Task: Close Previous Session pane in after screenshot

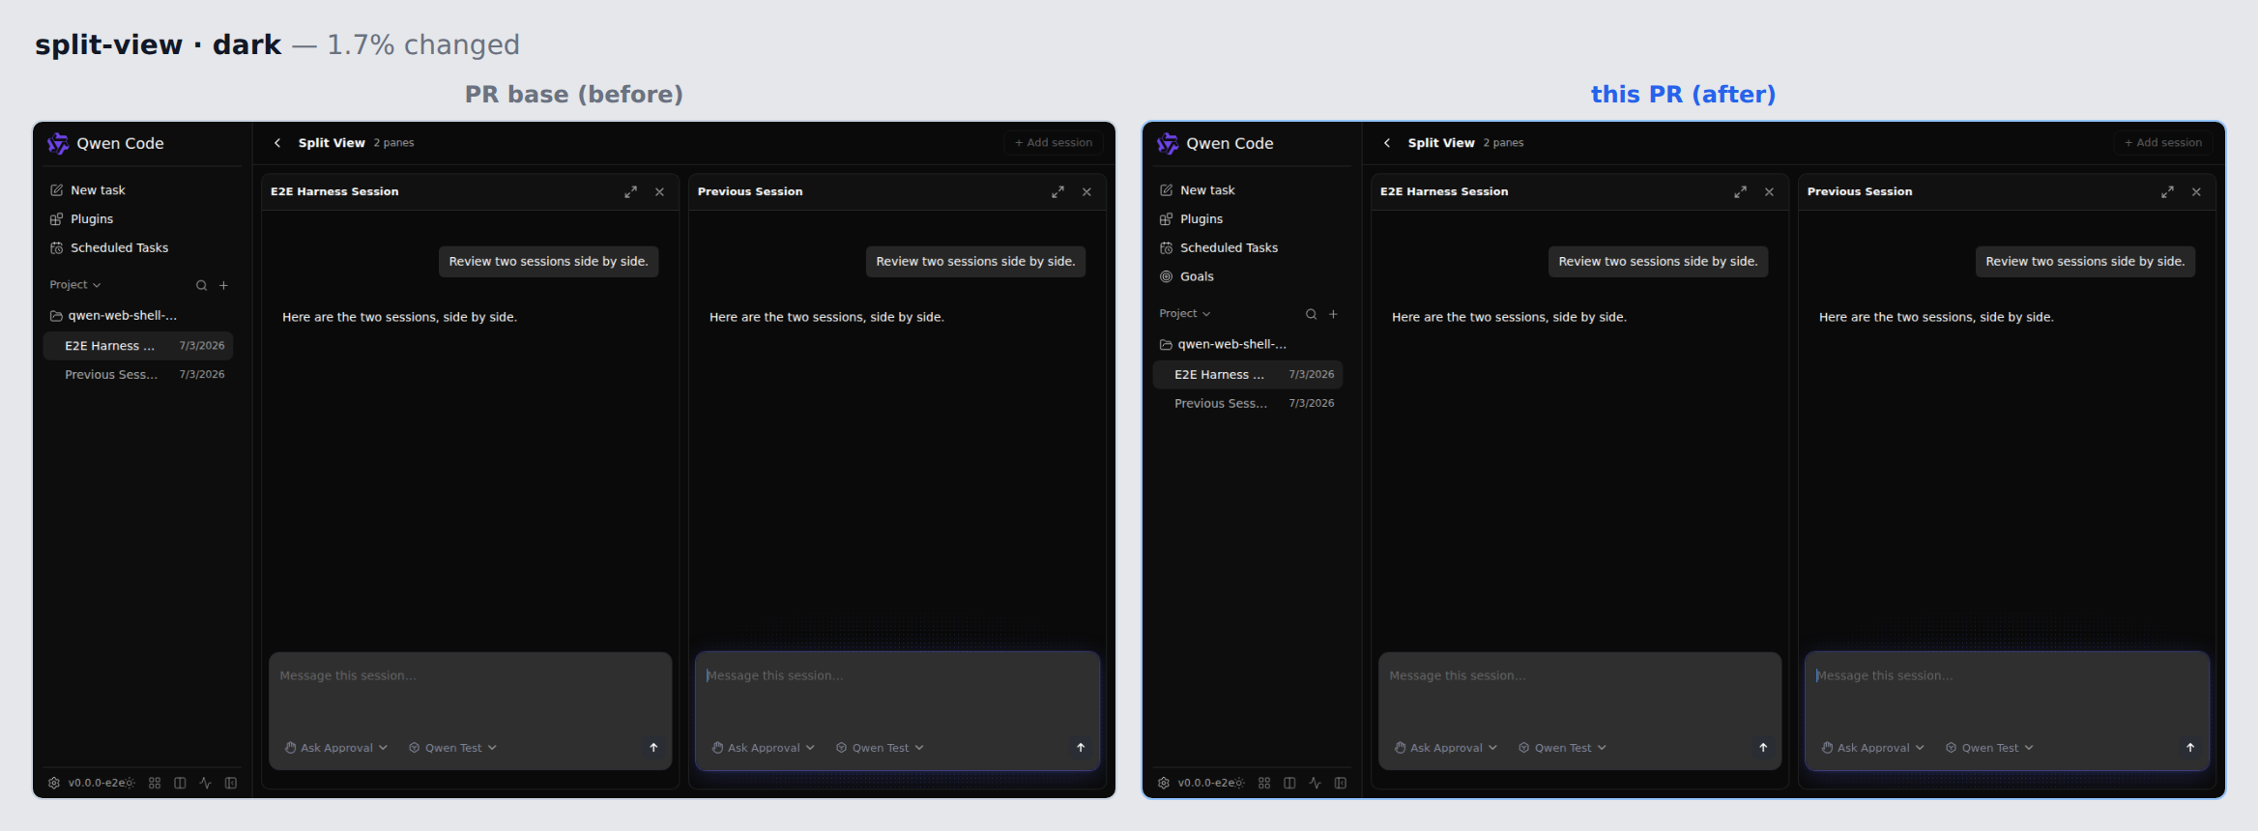Action: pyautogui.click(x=2196, y=192)
